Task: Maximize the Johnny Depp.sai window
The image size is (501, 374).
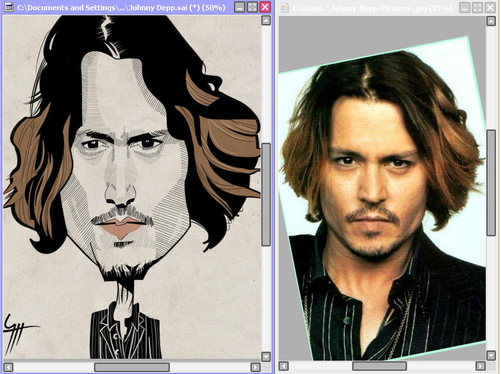Action: [x=252, y=7]
